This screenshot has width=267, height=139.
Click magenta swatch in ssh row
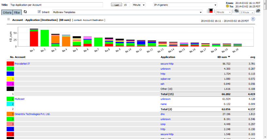(10, 84)
